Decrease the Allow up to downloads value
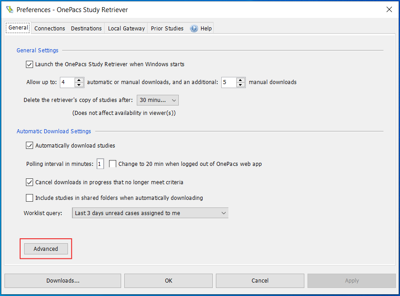The image size is (400, 296). point(79,85)
